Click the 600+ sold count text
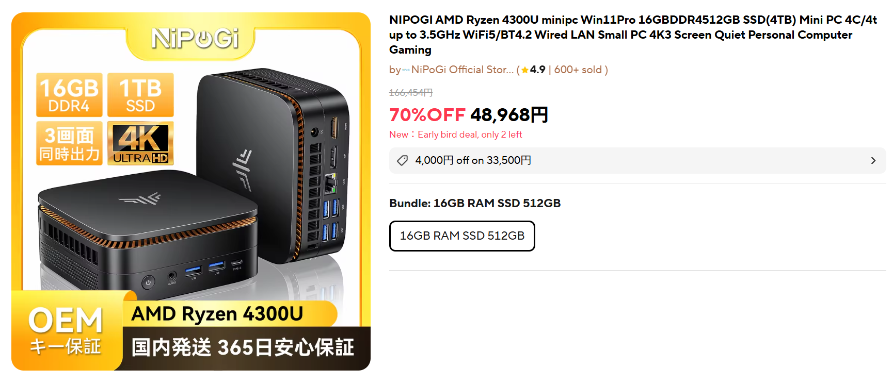 pos(578,70)
